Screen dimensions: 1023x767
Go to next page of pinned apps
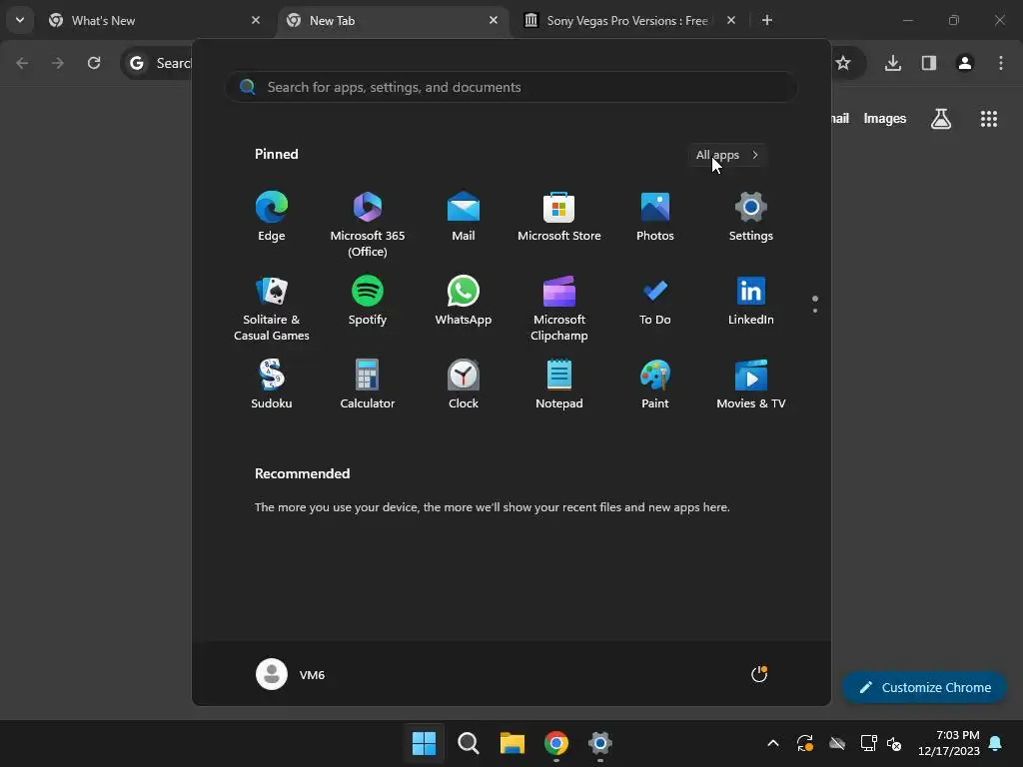coord(815,311)
